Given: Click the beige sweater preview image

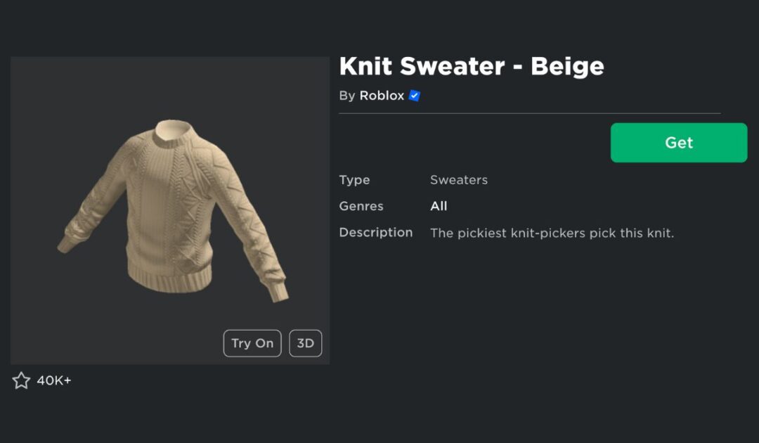Looking at the screenshot, I should click(169, 211).
